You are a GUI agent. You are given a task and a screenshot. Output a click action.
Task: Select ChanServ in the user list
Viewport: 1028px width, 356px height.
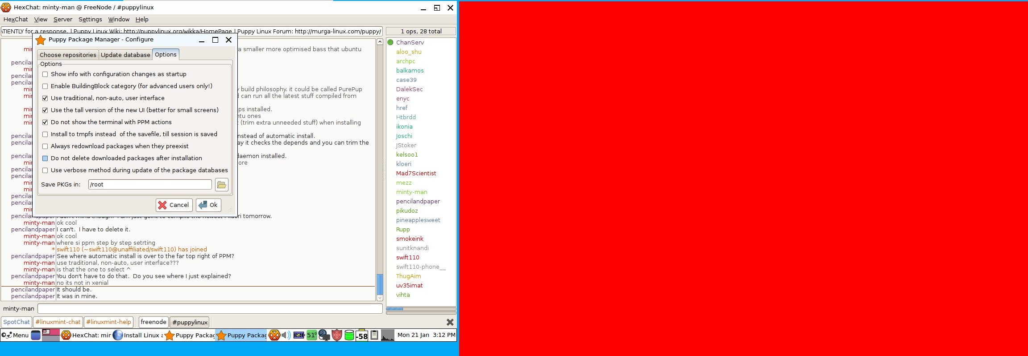point(410,42)
